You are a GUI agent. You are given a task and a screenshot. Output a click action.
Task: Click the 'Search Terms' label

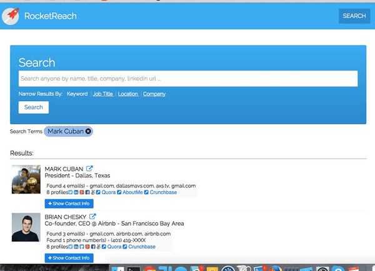26,131
